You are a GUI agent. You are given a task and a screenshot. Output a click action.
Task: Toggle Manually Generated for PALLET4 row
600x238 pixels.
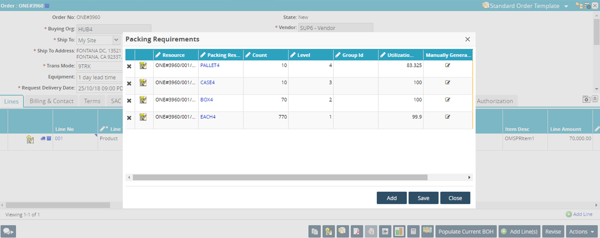(x=448, y=65)
